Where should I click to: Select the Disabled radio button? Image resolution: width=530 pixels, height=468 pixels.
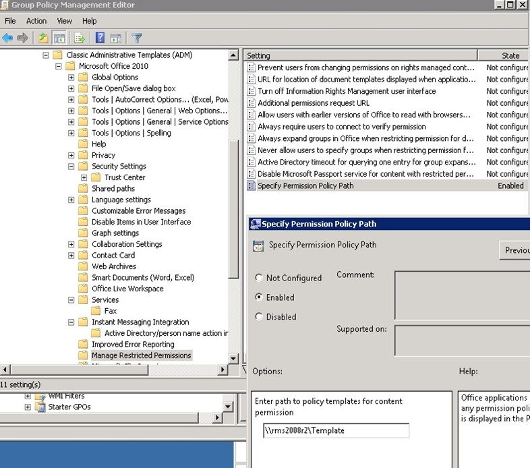259,316
